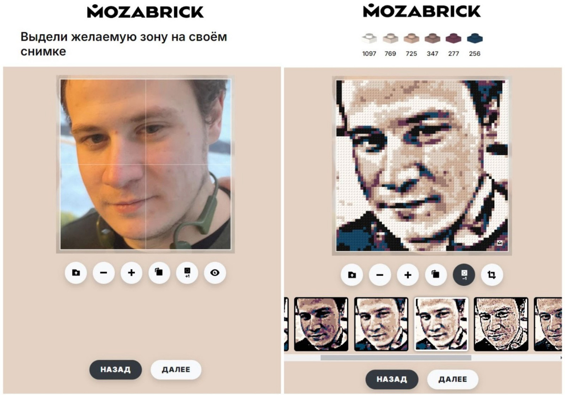Click the copy icon beneath the brick mosaic

tap(436, 275)
